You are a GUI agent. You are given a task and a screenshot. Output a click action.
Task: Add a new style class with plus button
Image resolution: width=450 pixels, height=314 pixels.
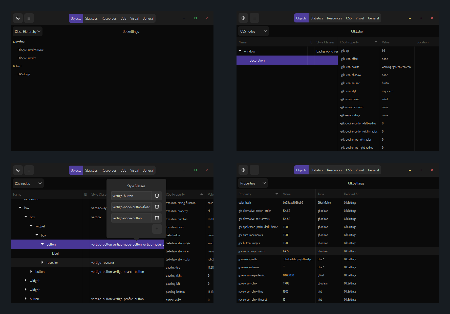[157, 229]
